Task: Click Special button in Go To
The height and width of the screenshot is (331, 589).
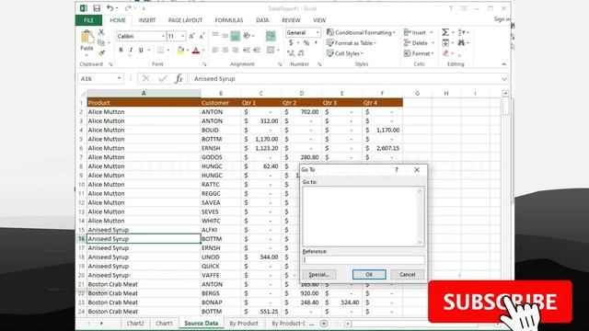Action: [x=319, y=275]
